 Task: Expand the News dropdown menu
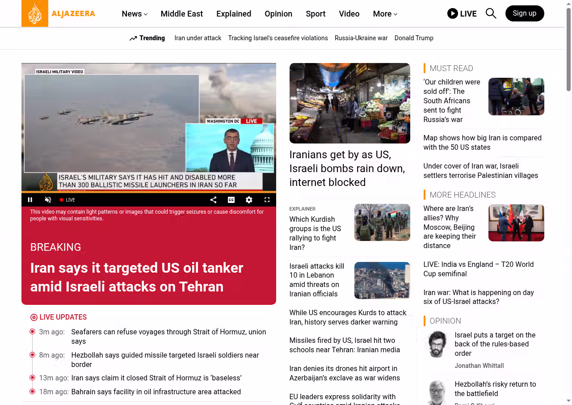[135, 14]
